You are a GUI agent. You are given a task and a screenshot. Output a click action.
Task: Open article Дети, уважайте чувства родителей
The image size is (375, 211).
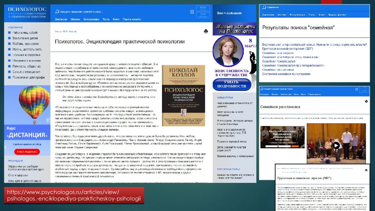pos(231,149)
